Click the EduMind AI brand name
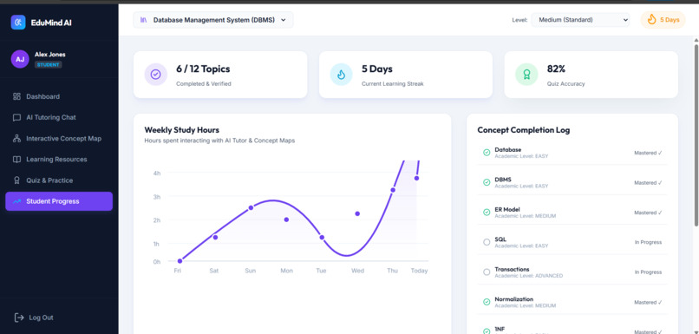 click(x=51, y=23)
